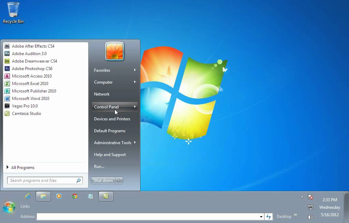This screenshot has height=223, width=349.
Task: Switch to Camtasia on the taskbar
Action: click(106, 196)
